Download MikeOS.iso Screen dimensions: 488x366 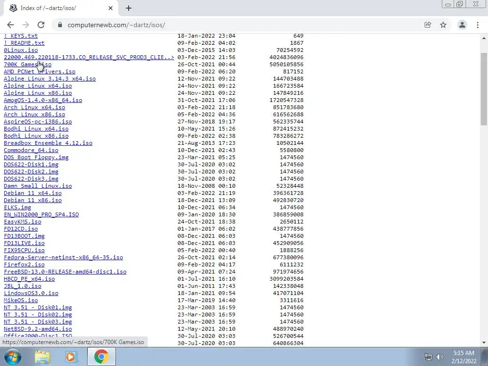[x=20, y=301]
